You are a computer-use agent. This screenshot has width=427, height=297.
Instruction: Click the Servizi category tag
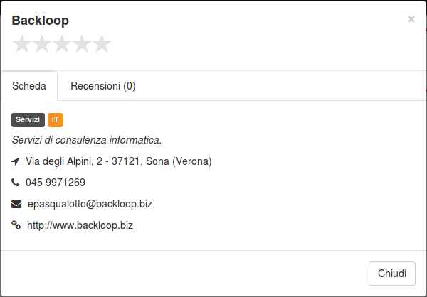[x=28, y=120]
